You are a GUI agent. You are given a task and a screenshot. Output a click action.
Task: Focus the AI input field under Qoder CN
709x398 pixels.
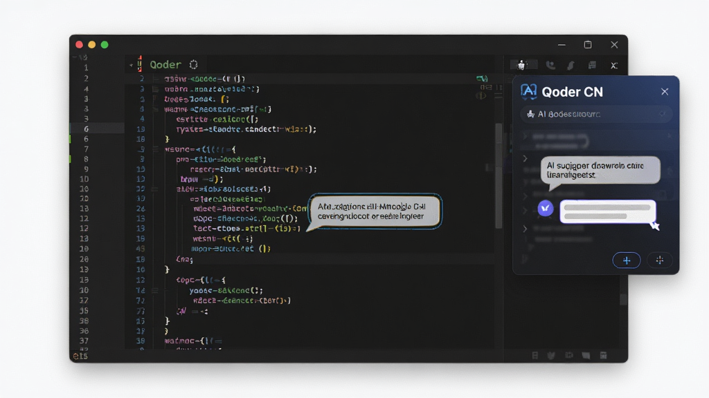coord(596,114)
